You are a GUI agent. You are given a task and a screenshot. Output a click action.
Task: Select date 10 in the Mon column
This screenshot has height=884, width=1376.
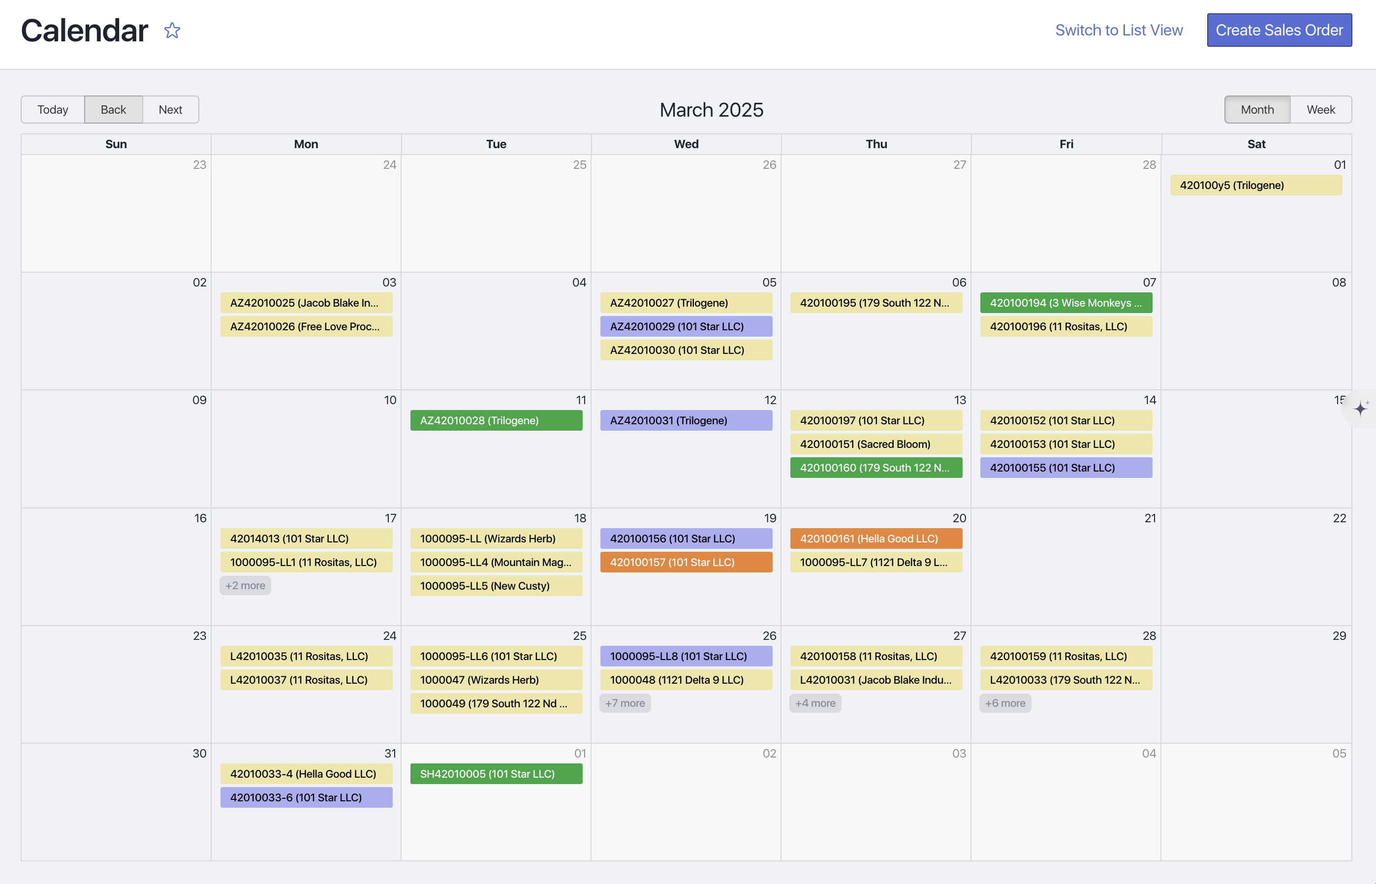390,400
